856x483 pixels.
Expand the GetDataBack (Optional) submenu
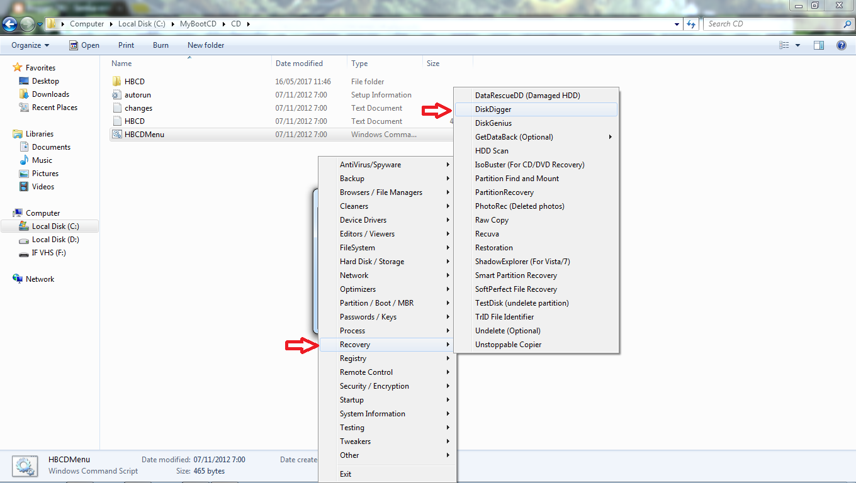[x=536, y=137]
